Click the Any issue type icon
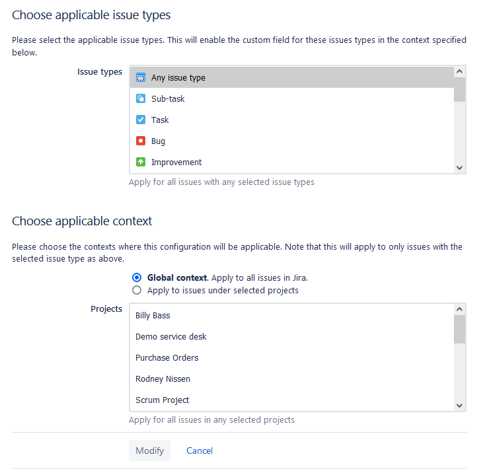479x469 pixels. (x=140, y=77)
